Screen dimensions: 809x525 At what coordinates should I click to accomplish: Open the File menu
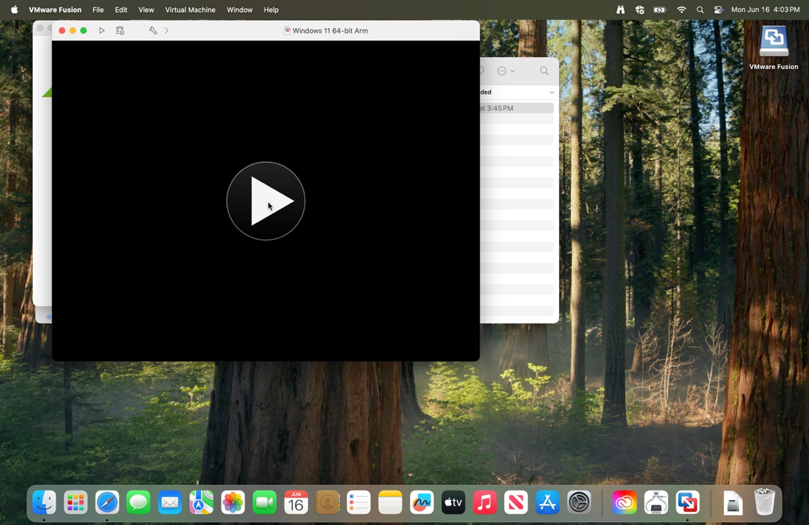point(98,10)
